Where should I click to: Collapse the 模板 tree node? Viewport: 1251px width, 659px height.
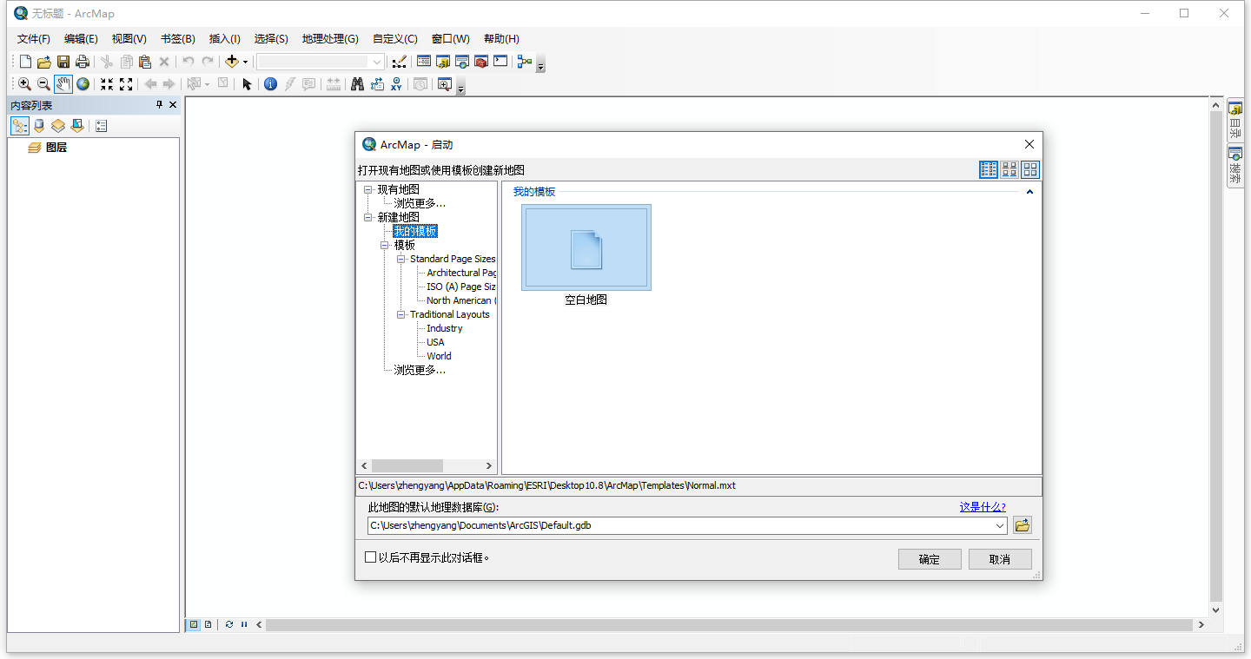385,245
